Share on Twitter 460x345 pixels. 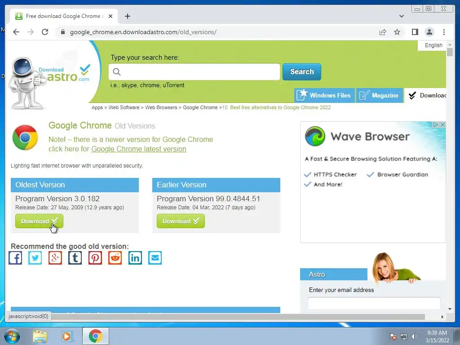point(35,258)
